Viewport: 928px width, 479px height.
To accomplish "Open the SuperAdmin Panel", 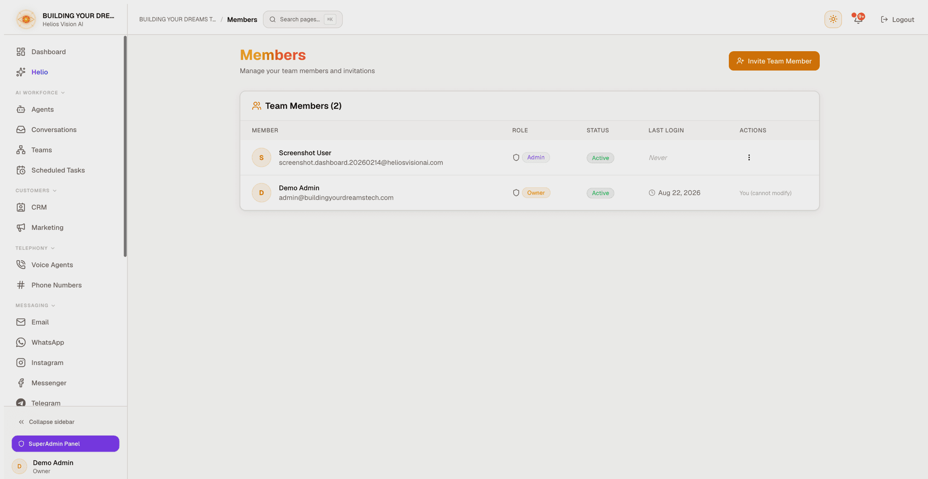I will click(x=65, y=444).
